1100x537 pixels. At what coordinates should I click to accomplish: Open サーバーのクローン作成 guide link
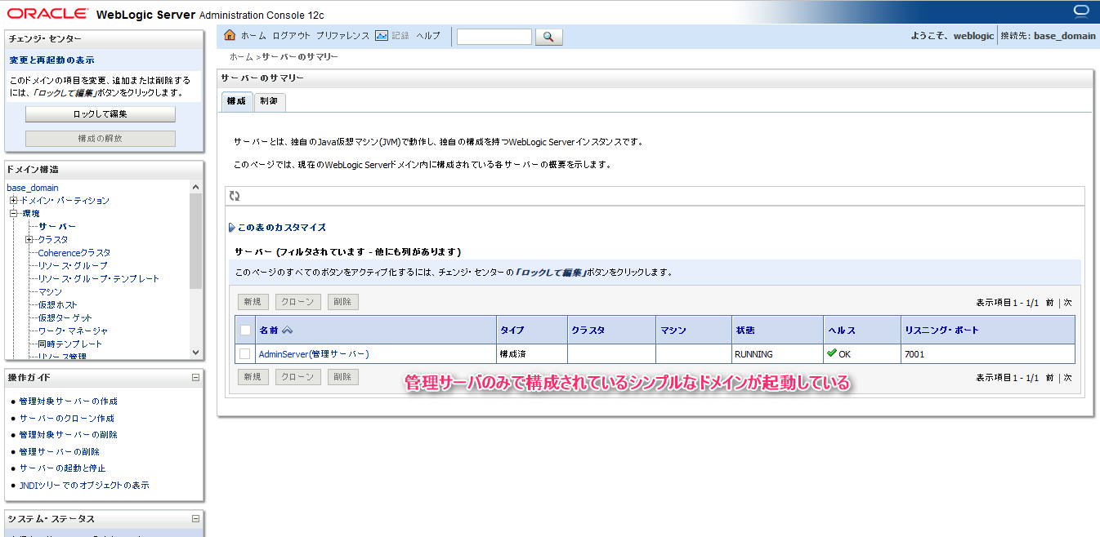click(67, 419)
